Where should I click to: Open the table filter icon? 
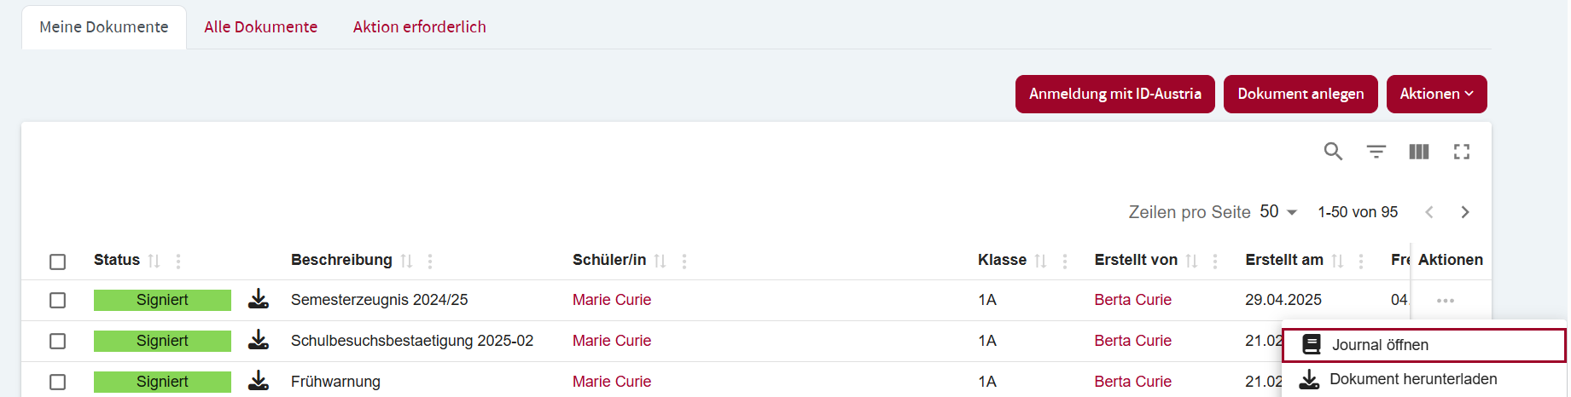(1376, 152)
